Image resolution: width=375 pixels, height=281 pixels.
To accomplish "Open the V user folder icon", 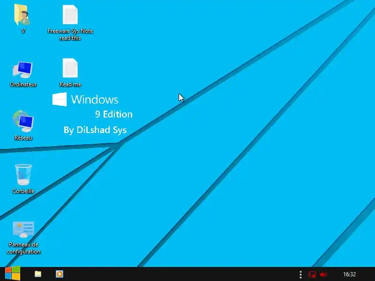I will [x=22, y=15].
